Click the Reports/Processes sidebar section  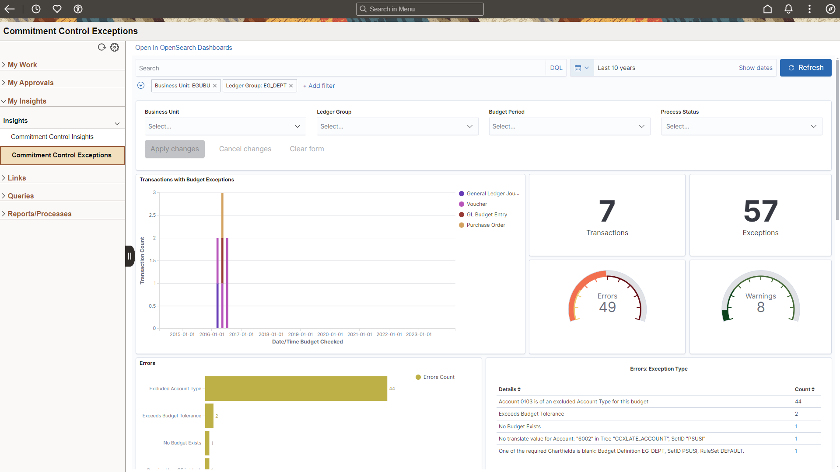39,213
